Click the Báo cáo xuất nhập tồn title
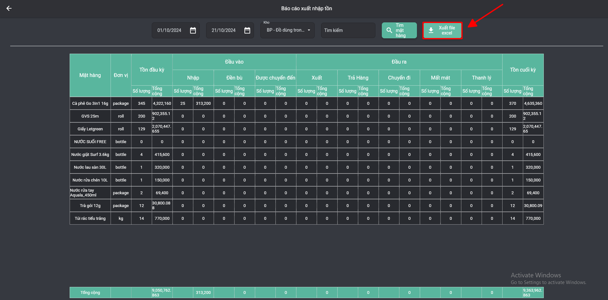This screenshot has width=608, height=300. pyautogui.click(x=306, y=9)
